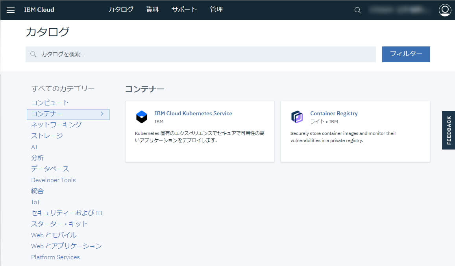
Task: Click the コンテナー section heading
Action: [144, 89]
